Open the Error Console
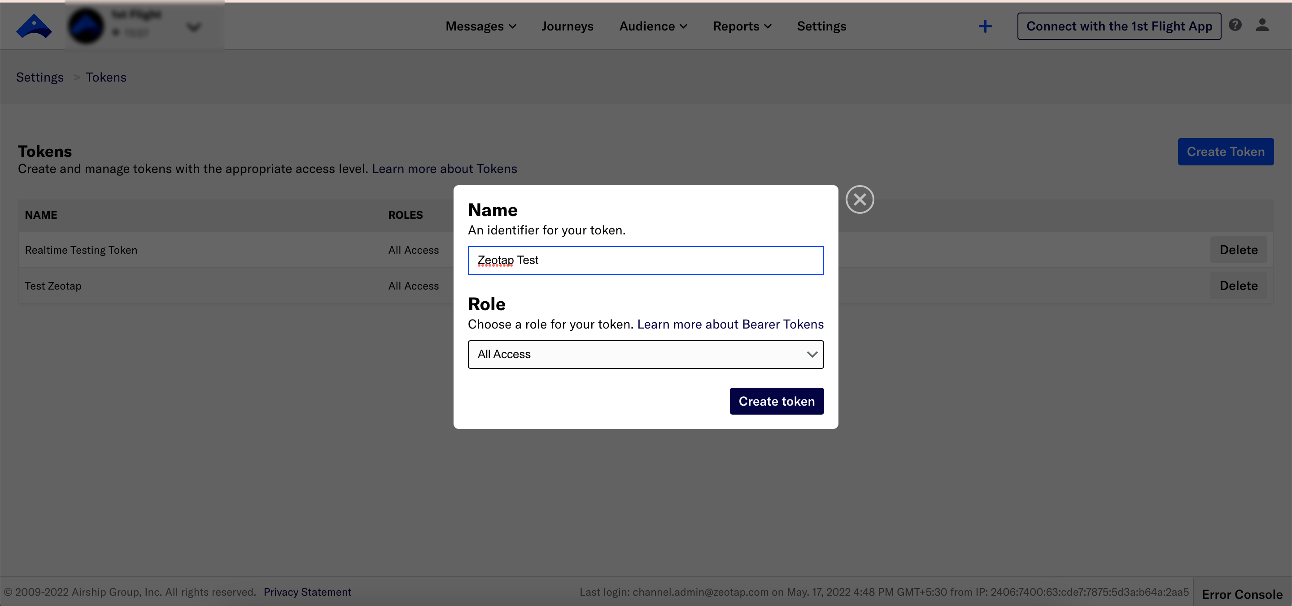 pos(1241,594)
